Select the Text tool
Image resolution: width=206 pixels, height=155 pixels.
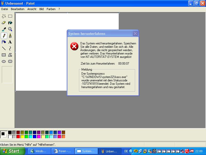point(10,42)
